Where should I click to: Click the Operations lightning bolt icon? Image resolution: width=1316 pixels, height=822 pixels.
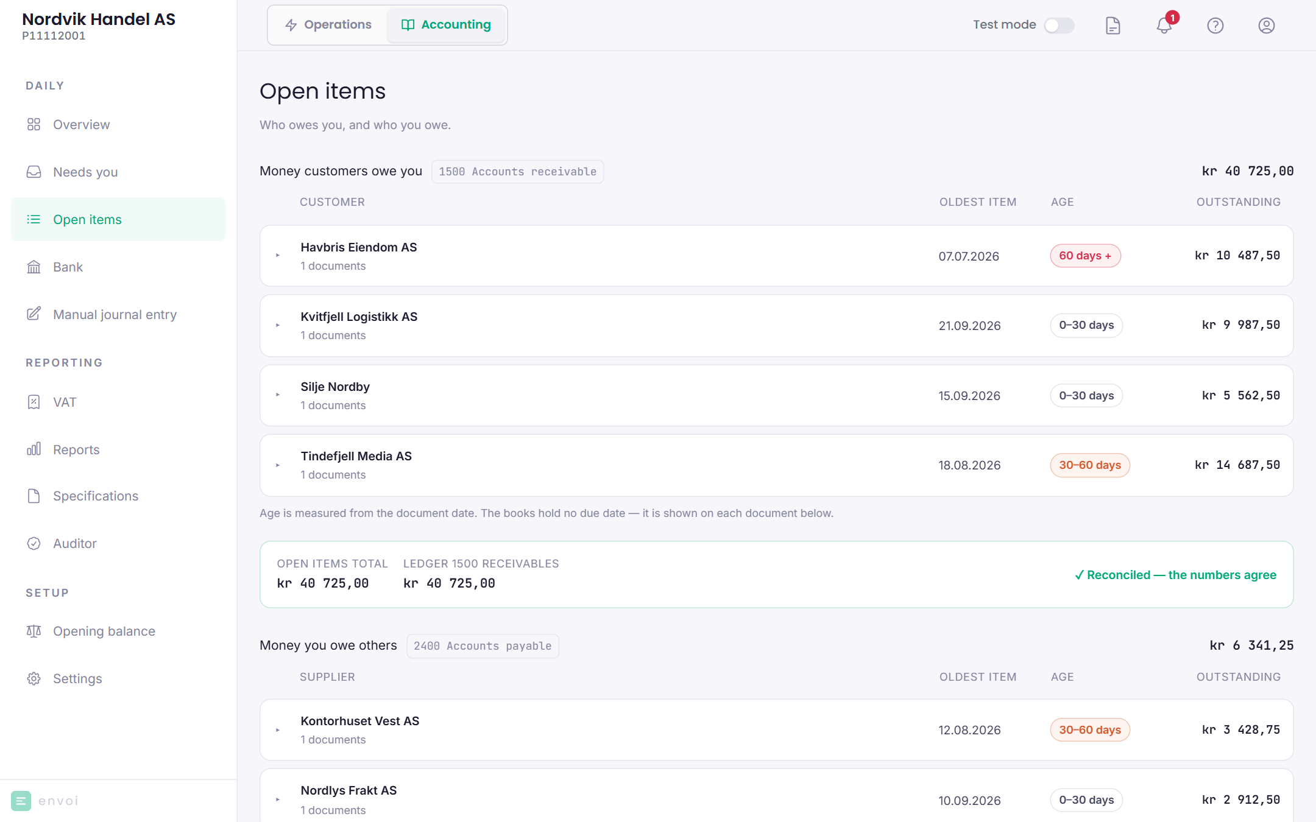point(291,25)
